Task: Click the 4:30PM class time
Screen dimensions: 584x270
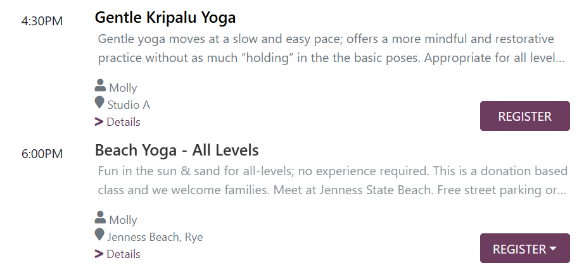Action: [x=42, y=21]
